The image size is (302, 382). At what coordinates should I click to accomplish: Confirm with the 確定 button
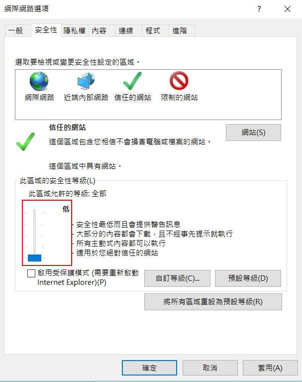(x=149, y=368)
